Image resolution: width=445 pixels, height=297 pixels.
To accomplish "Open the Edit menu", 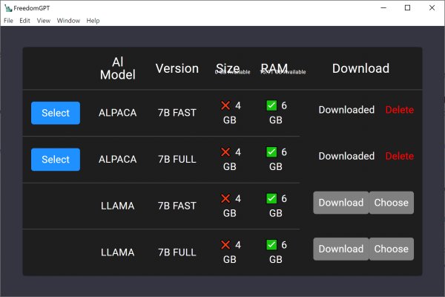I will coord(25,21).
